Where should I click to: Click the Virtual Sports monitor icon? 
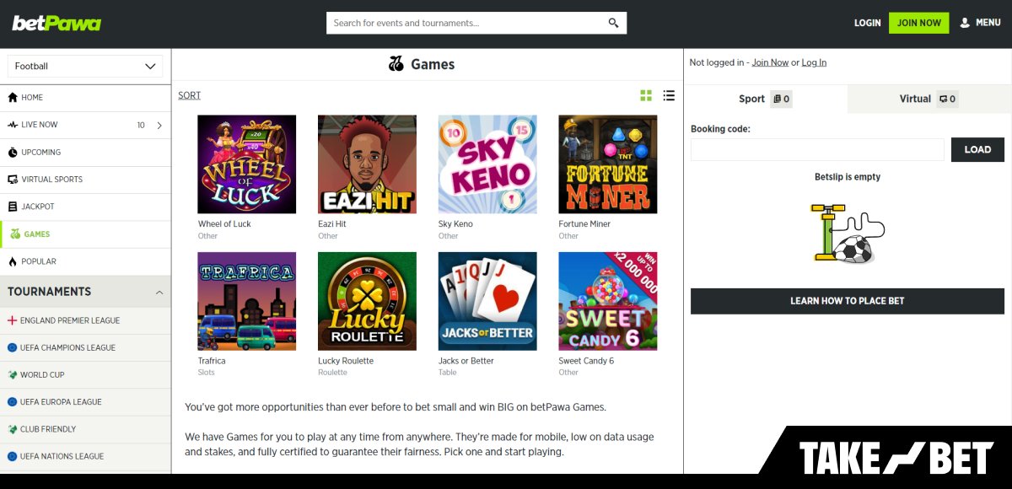click(13, 180)
